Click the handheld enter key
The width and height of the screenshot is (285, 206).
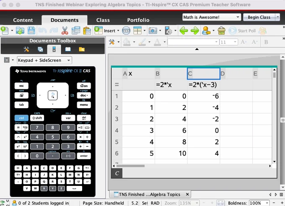point(84,156)
